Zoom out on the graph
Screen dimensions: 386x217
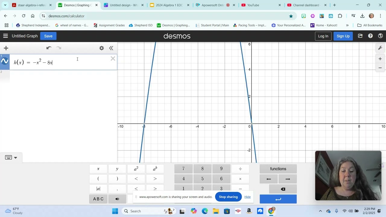tap(380, 68)
